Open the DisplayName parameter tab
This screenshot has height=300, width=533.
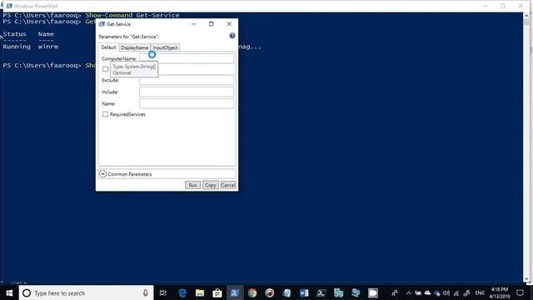pyautogui.click(x=135, y=47)
